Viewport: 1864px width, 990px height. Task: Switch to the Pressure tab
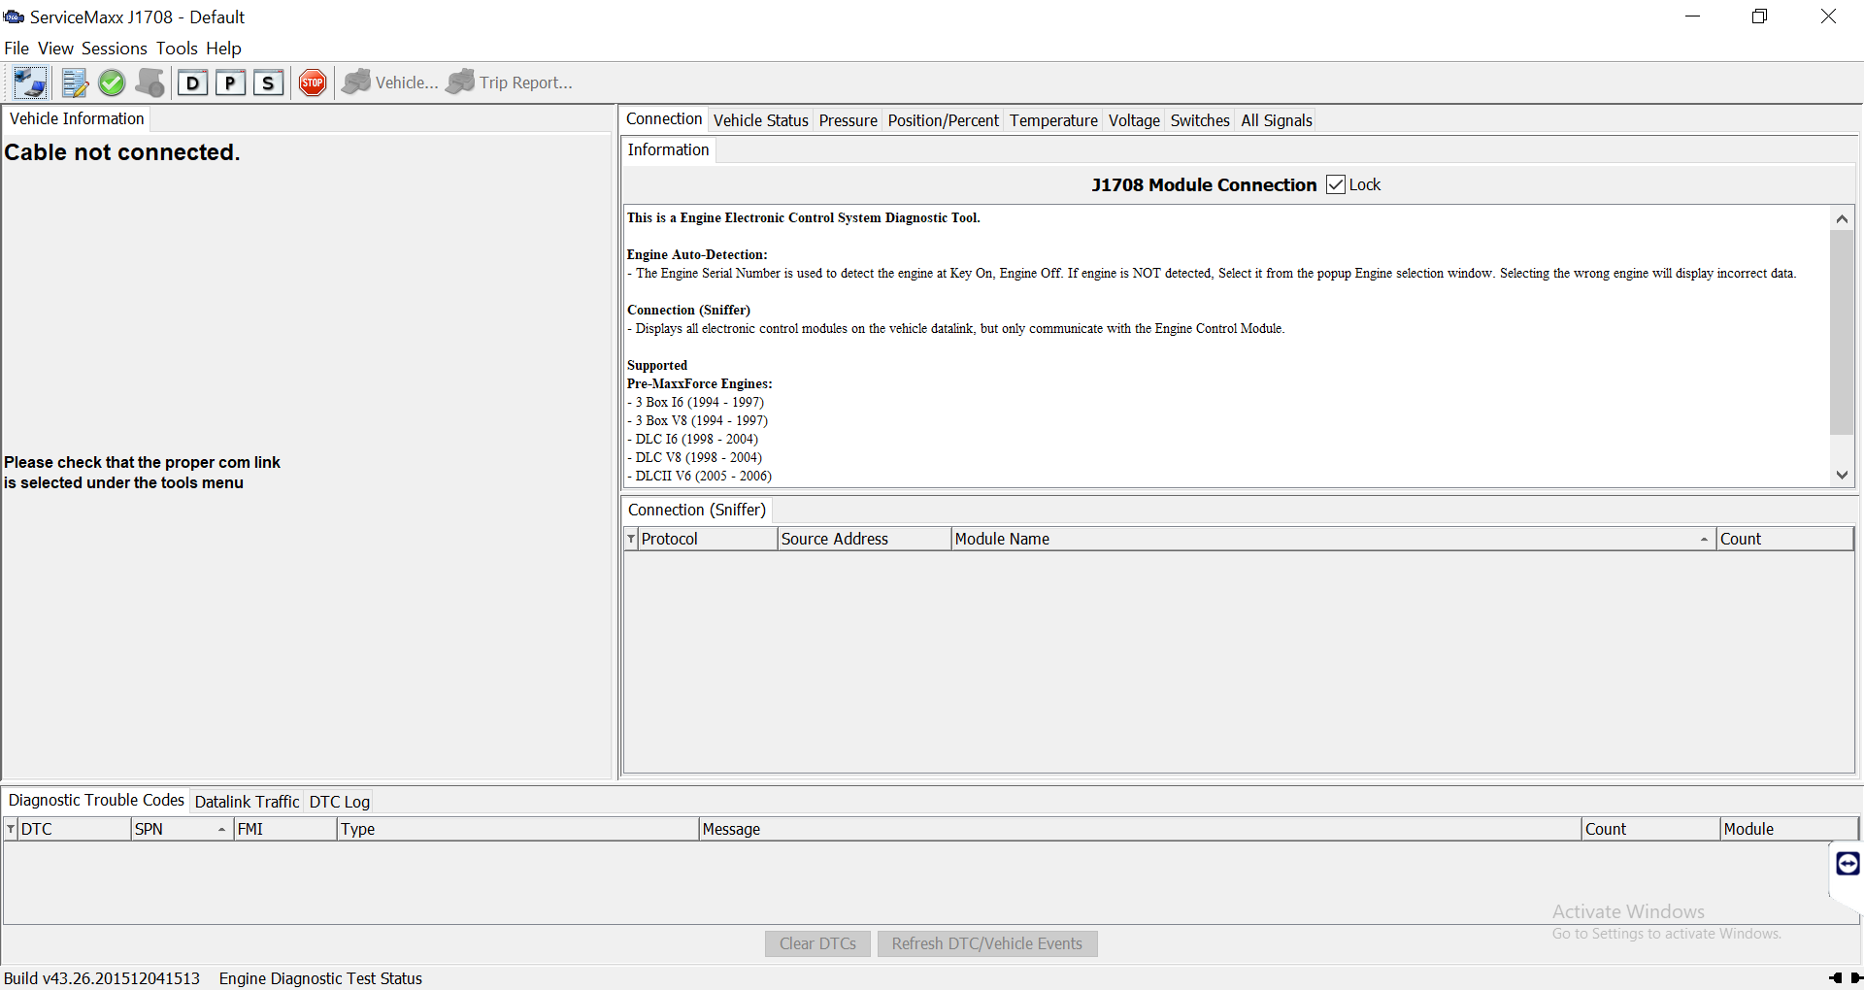point(849,120)
